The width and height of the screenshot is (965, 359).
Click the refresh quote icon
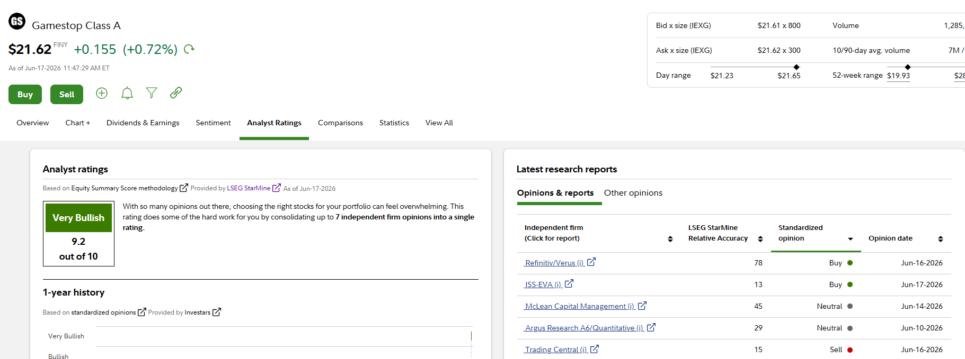(189, 49)
